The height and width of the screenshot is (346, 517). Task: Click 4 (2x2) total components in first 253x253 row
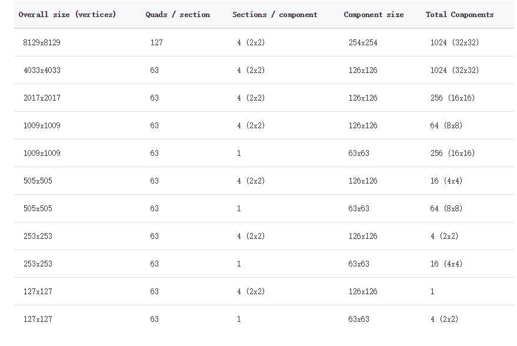444,237
